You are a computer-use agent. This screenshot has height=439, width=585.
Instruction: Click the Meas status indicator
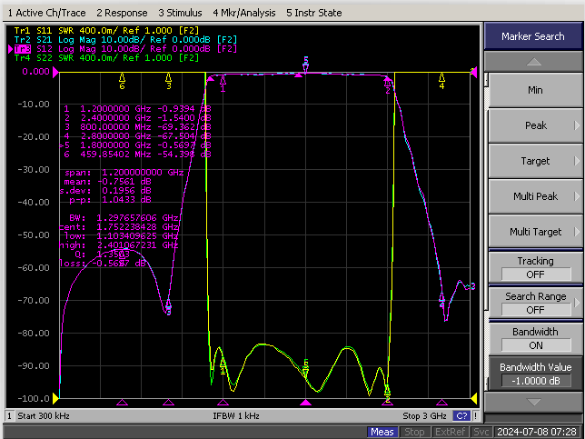[x=382, y=433]
